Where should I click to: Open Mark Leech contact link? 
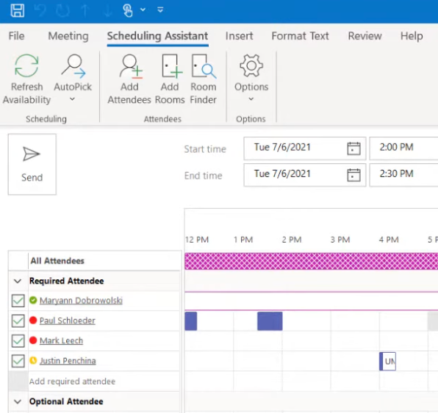(61, 341)
